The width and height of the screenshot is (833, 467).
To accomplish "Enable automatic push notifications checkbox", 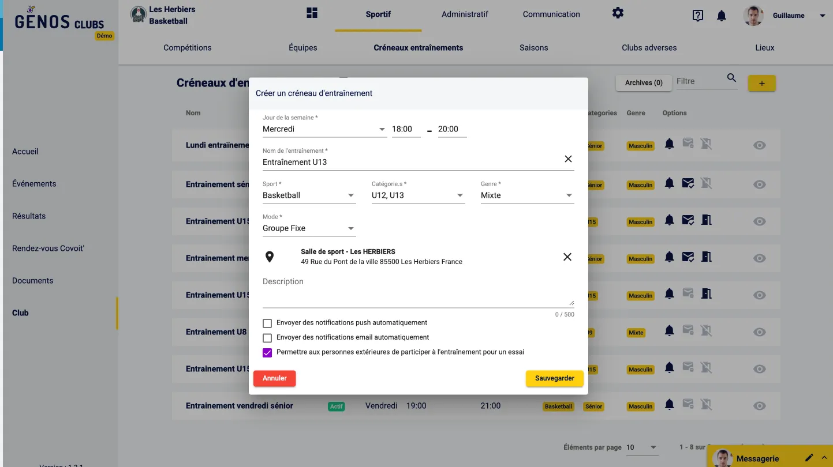I will coord(267,323).
